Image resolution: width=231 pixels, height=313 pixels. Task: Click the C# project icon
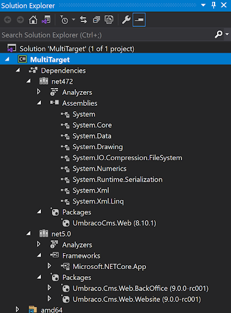coord(23,59)
